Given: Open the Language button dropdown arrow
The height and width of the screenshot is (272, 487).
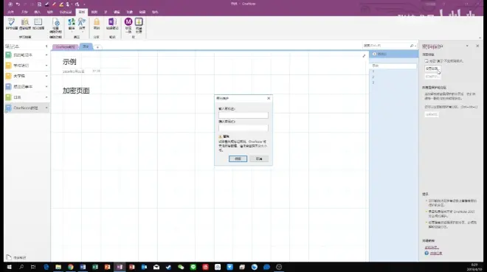Looking at the screenshot, I should tap(82, 32).
